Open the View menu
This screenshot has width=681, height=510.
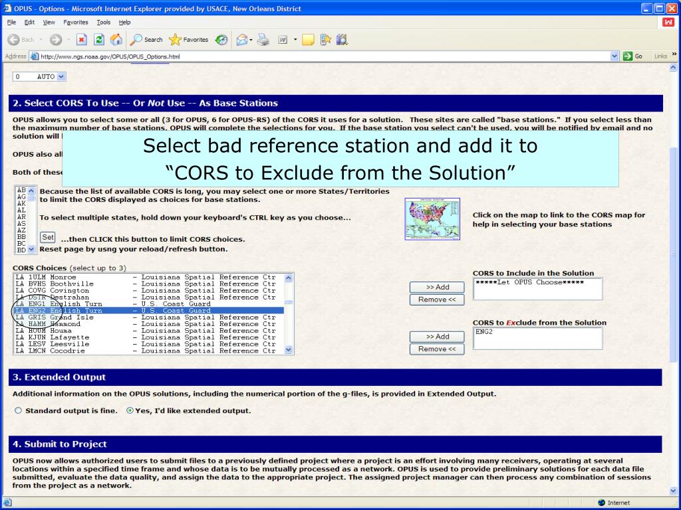tap(49, 22)
